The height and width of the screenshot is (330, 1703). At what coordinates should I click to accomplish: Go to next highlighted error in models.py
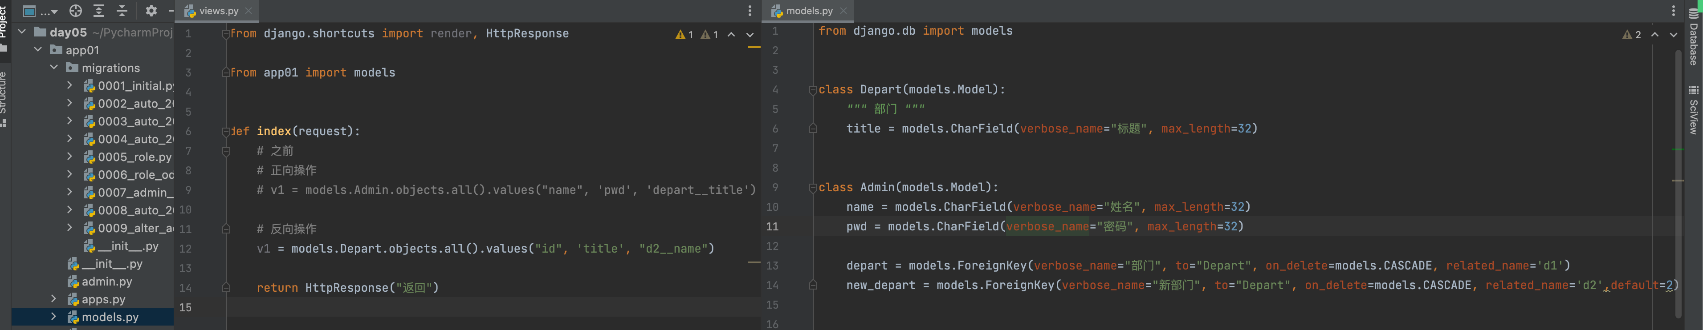(1673, 34)
